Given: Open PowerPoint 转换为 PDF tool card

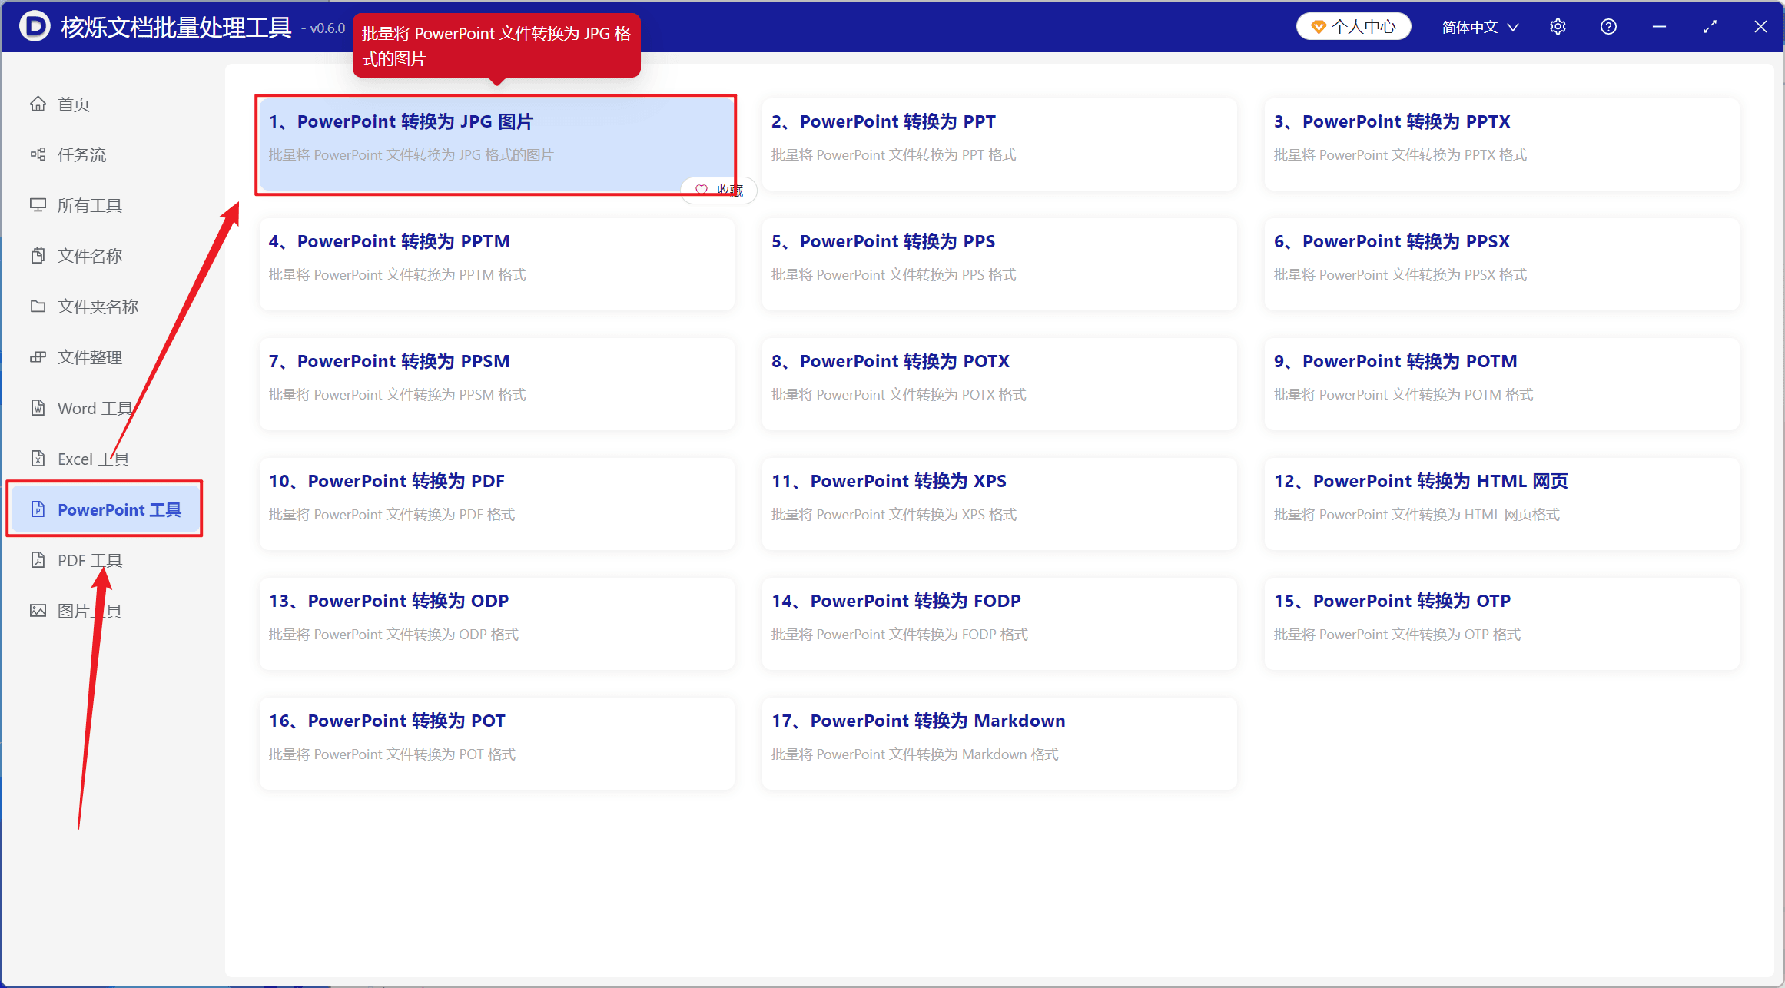Looking at the screenshot, I should [496, 504].
